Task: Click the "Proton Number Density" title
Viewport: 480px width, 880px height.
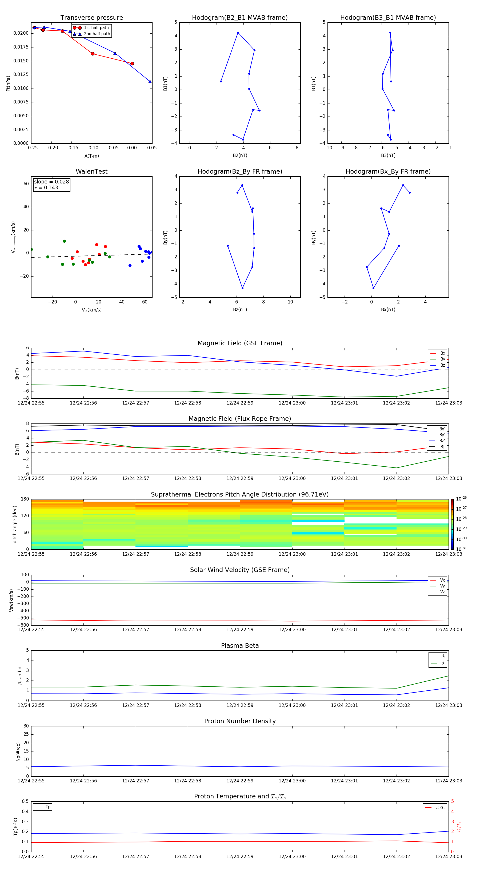Action: point(240,721)
